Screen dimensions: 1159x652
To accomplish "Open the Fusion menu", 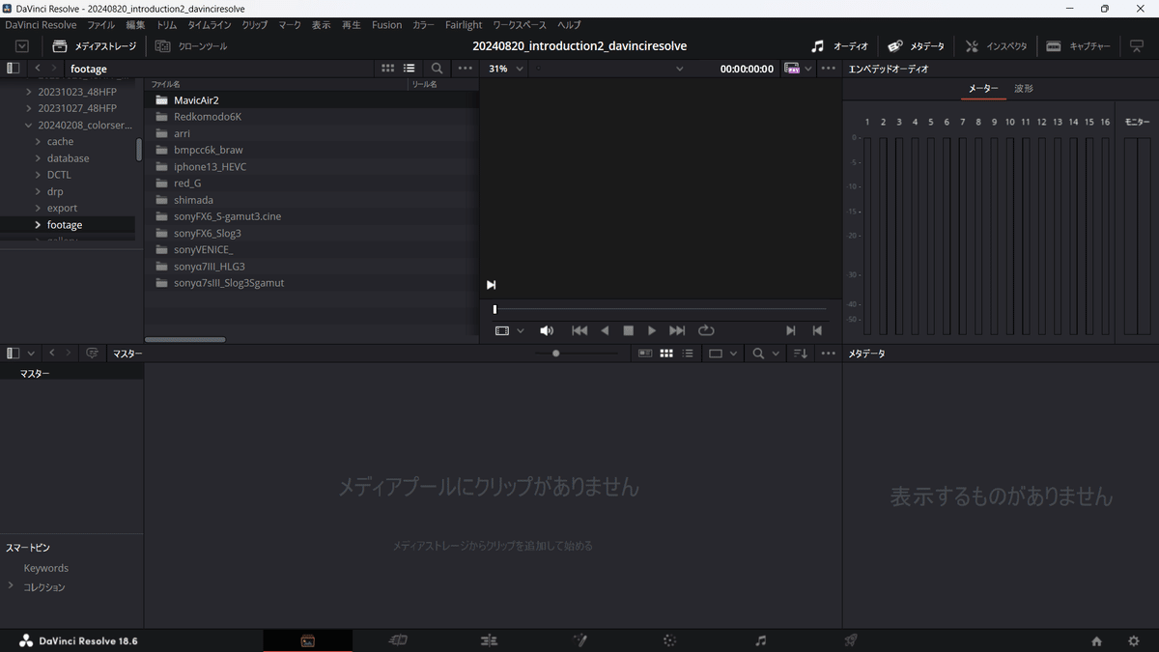I will click(386, 25).
